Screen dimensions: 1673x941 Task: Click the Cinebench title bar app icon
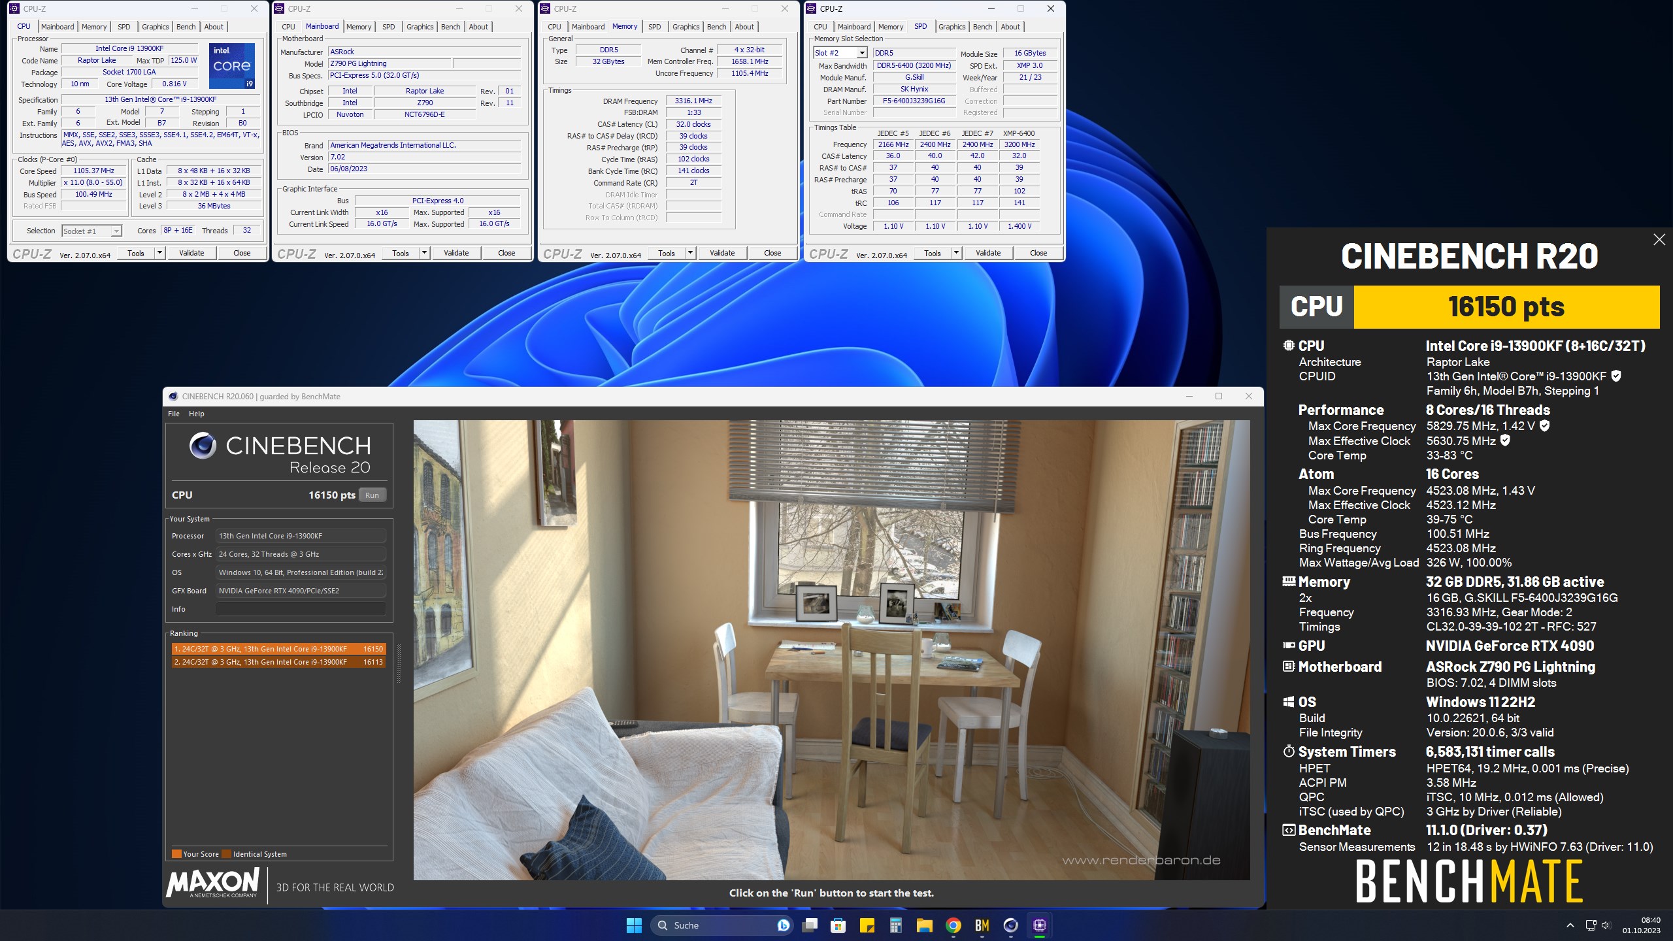point(173,397)
